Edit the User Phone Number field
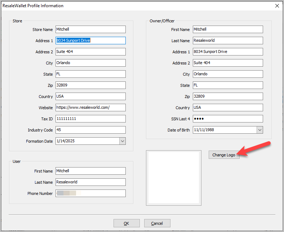This screenshot has height=232, width=284. 90,193
